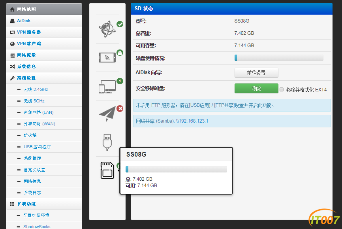Image resolution: width=342 pixels, height=229 pixels.
Task: Select the wireless router security icon
Action: click(107, 57)
